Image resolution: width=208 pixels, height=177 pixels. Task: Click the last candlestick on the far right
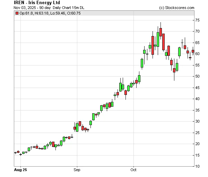point(193,51)
